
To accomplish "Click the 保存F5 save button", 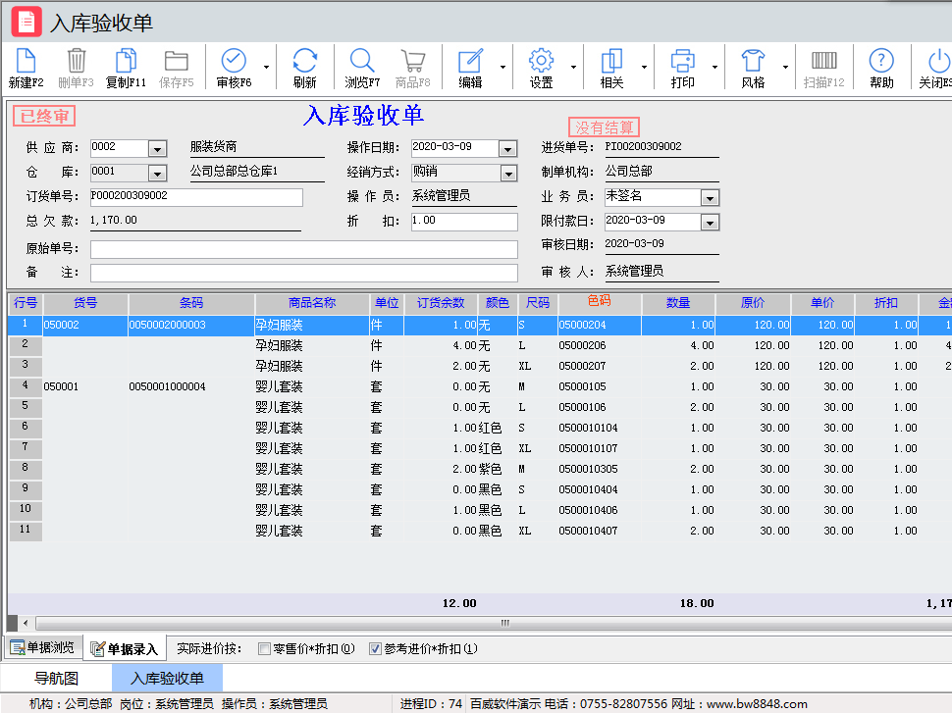I will [x=177, y=67].
